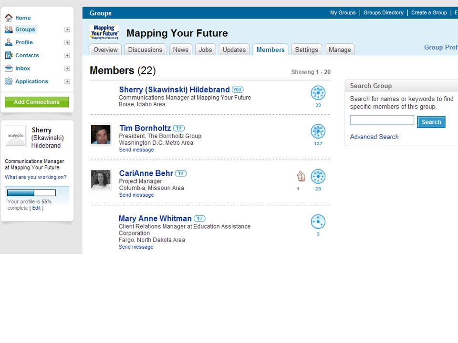Image resolution: width=458 pixels, height=343 pixels.
Task: Click the Home link in sidebar
Action: 23,18
